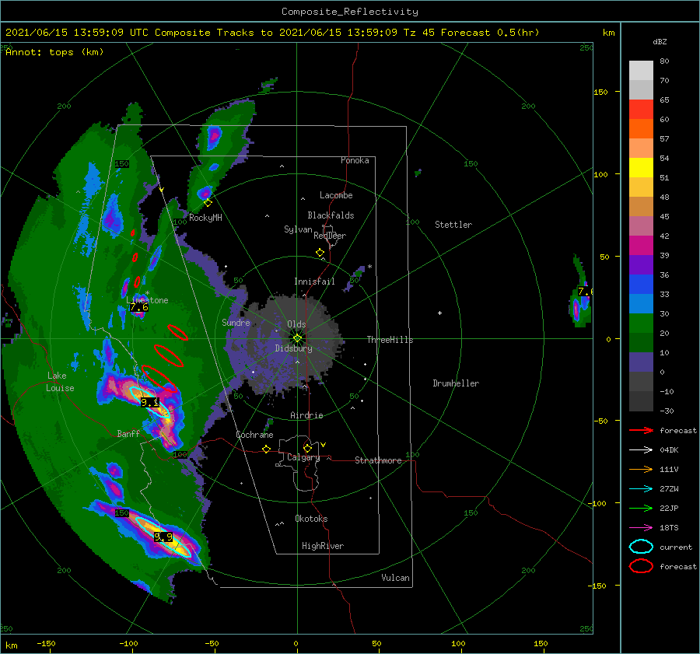The width and height of the screenshot is (700, 654).
Task: Click the yellow diamond marker inside Calgary
Action: coord(307,448)
